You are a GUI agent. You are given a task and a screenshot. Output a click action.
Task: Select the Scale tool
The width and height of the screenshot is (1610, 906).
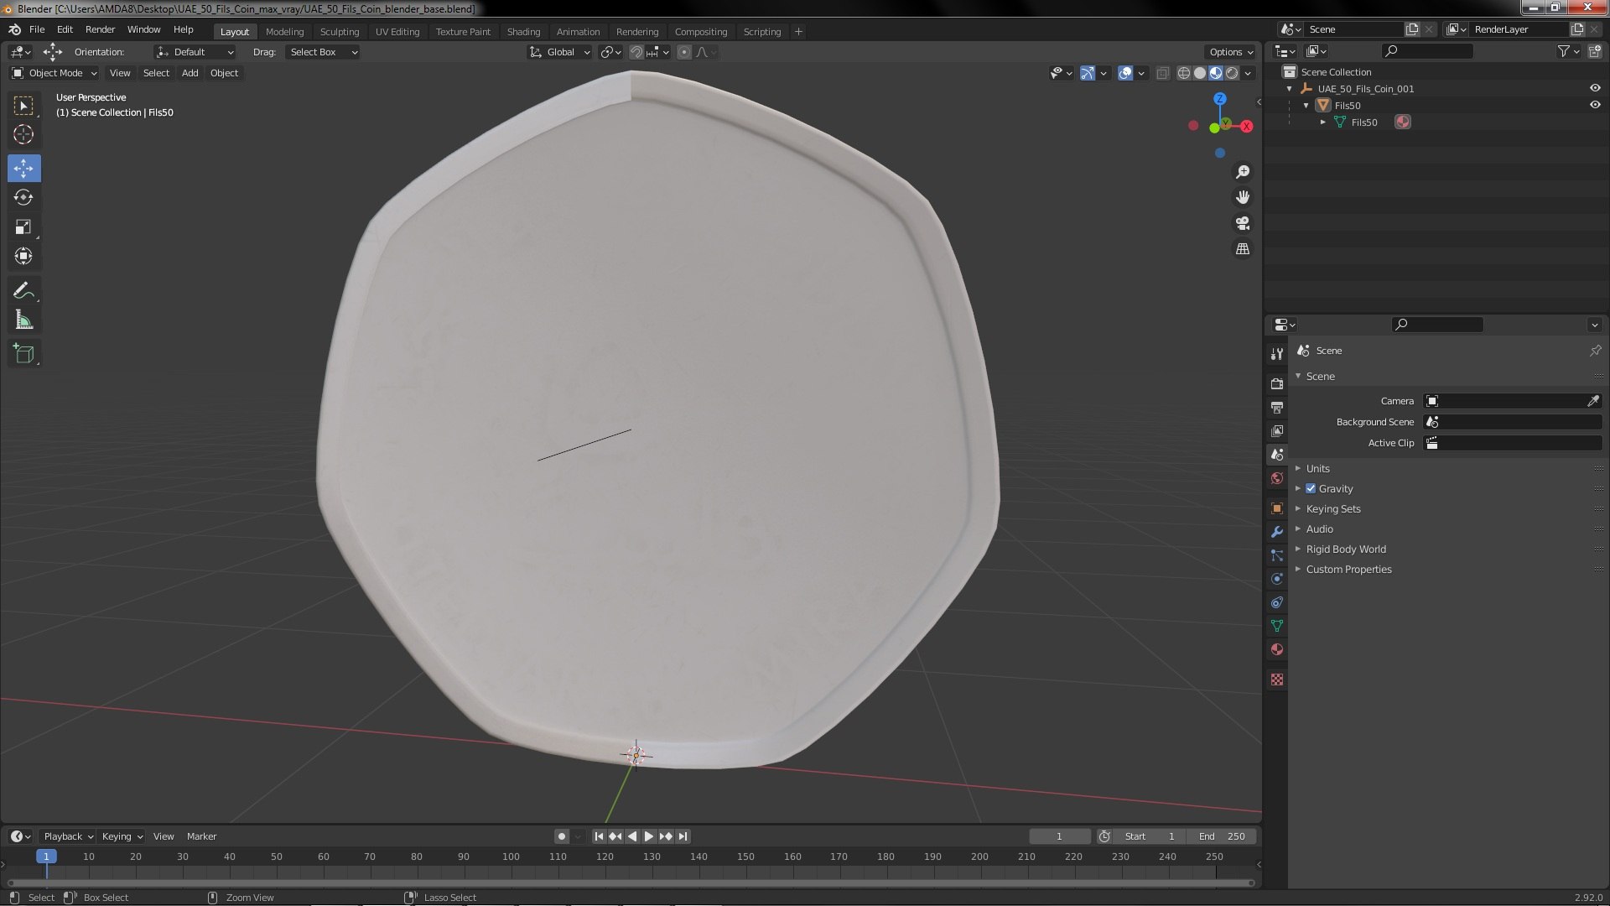[x=23, y=227]
